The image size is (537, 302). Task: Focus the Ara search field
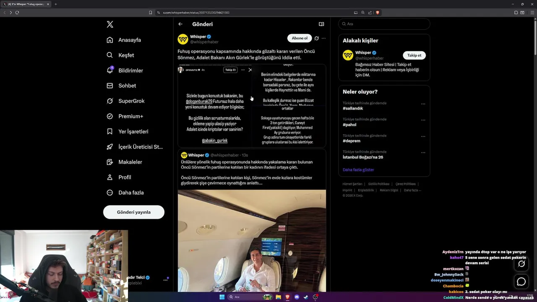tap(384, 24)
